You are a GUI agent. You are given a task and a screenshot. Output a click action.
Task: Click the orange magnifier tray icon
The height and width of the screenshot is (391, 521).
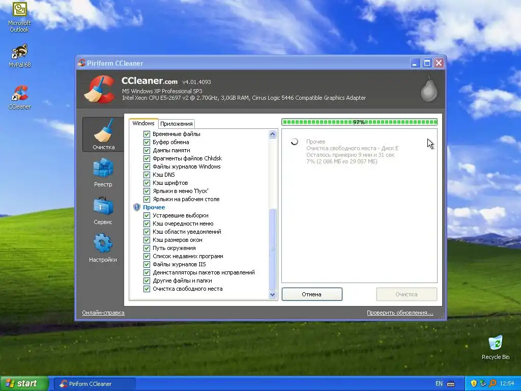click(493, 383)
